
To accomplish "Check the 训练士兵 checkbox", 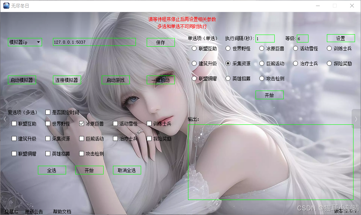I will click(x=149, y=124).
